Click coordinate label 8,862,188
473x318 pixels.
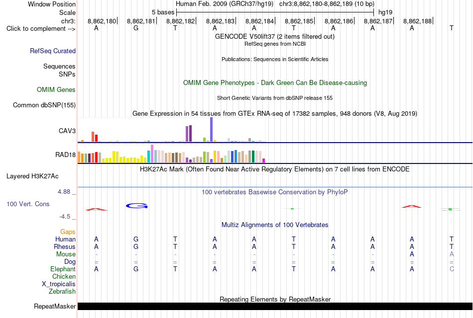pyautogui.click(x=418, y=21)
